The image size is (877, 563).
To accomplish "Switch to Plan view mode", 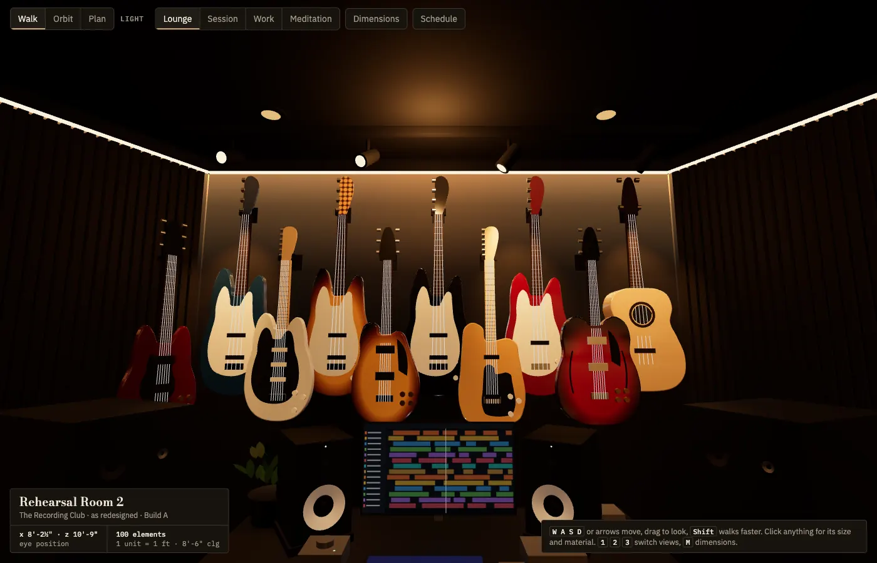I will [97, 19].
